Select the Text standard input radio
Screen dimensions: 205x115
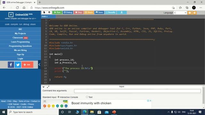pyautogui.click(x=87, y=97)
